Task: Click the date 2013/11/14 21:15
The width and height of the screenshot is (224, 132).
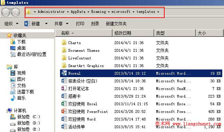Action: 131,104
